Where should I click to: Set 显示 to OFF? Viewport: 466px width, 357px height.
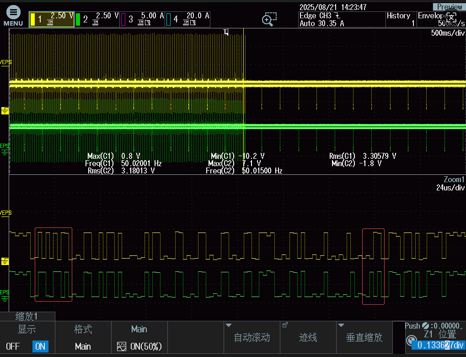pyautogui.click(x=13, y=346)
